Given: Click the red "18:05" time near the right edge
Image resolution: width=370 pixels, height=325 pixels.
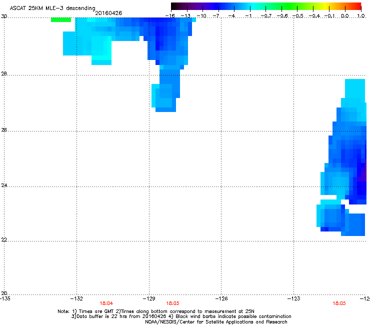Looking at the screenshot, I should pyautogui.click(x=339, y=303).
